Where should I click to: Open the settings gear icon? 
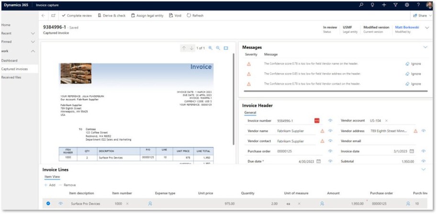pyautogui.click(x=407, y=5)
